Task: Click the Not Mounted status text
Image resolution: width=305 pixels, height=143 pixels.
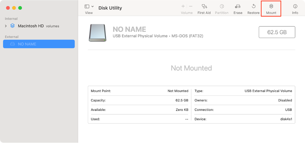Action: point(191,68)
